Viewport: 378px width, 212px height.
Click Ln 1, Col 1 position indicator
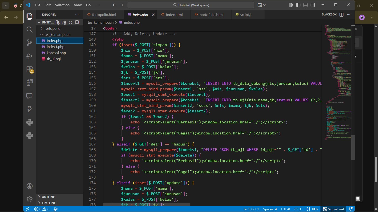(x=251, y=209)
